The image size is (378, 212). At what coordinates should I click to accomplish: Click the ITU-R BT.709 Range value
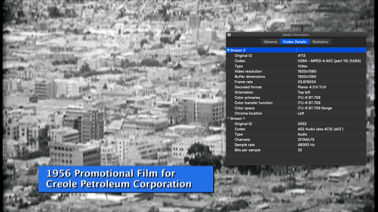pos(315,108)
